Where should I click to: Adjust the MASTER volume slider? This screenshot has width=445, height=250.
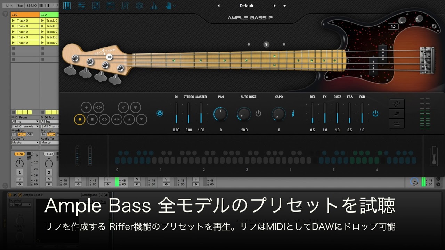(201, 113)
